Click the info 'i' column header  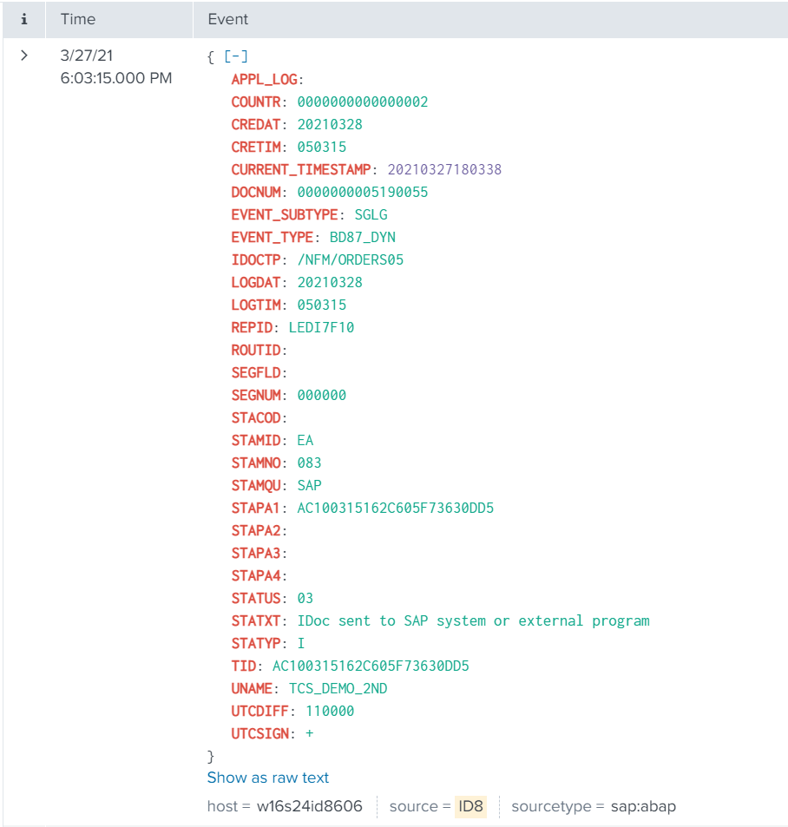pyautogui.click(x=24, y=19)
